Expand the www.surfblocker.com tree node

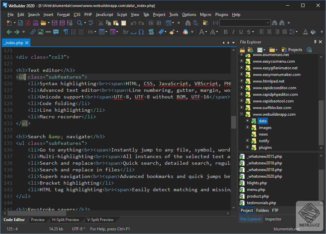click(x=241, y=108)
